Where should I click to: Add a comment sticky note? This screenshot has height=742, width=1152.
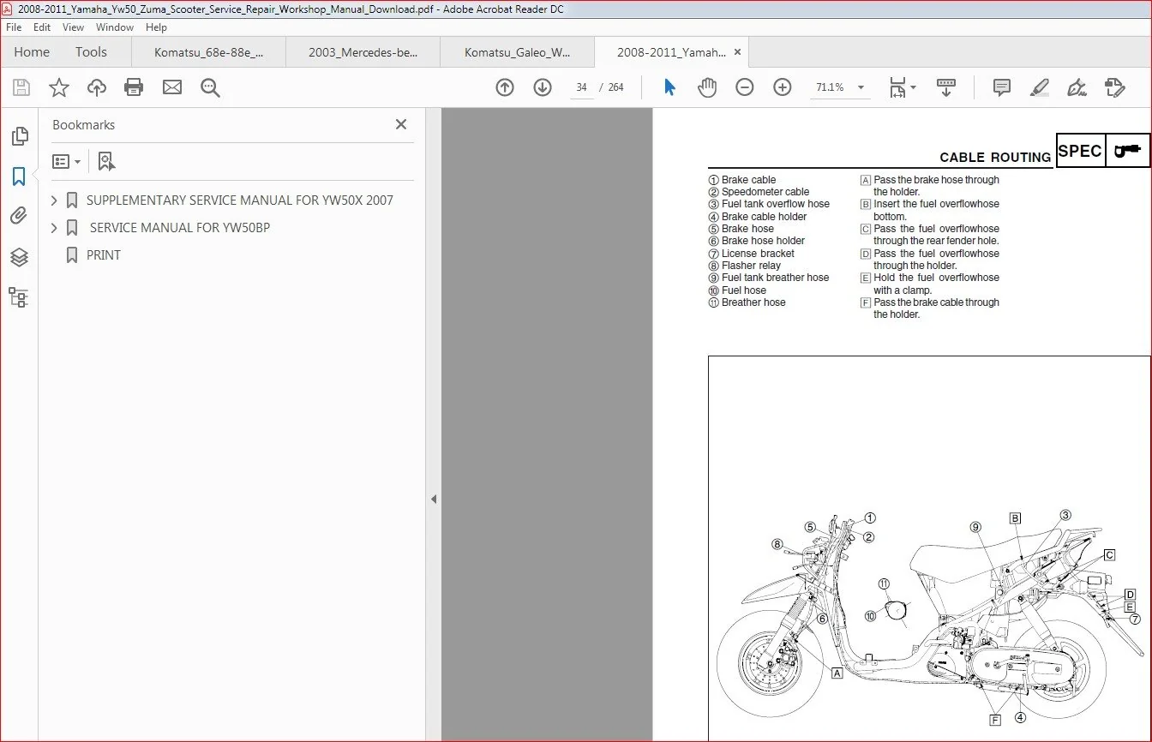click(x=1001, y=87)
